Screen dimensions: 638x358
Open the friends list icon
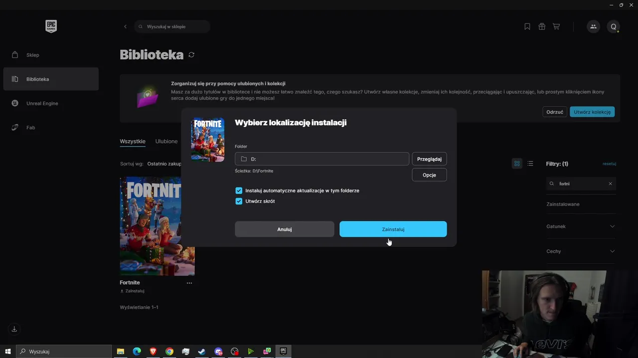tap(593, 26)
